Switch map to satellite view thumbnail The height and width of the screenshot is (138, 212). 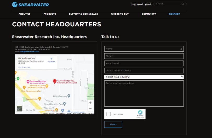coord(19,108)
